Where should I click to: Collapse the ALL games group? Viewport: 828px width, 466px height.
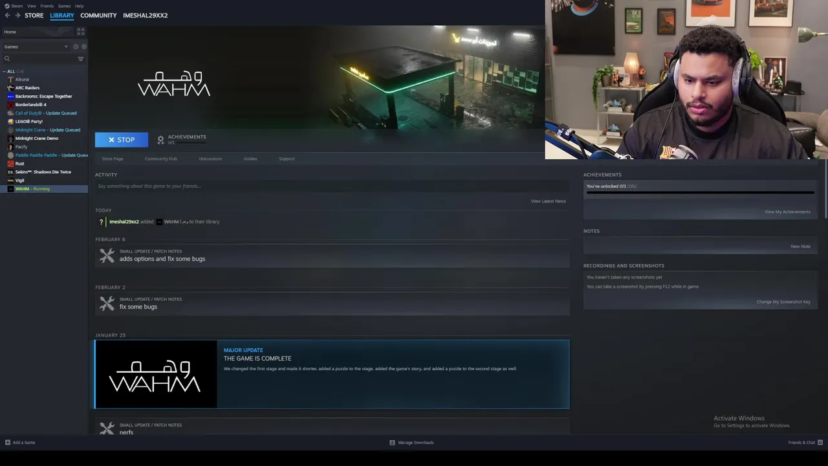(4, 71)
